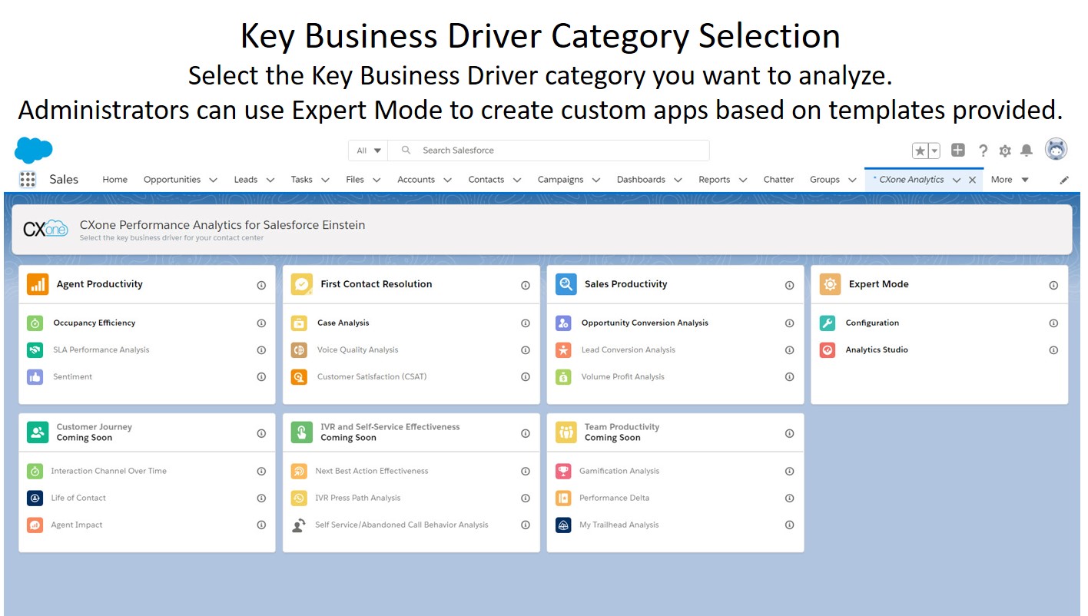Screen dimensions: 1088x616
Task: Expand the More navigation dropdown
Action: pos(1010,180)
